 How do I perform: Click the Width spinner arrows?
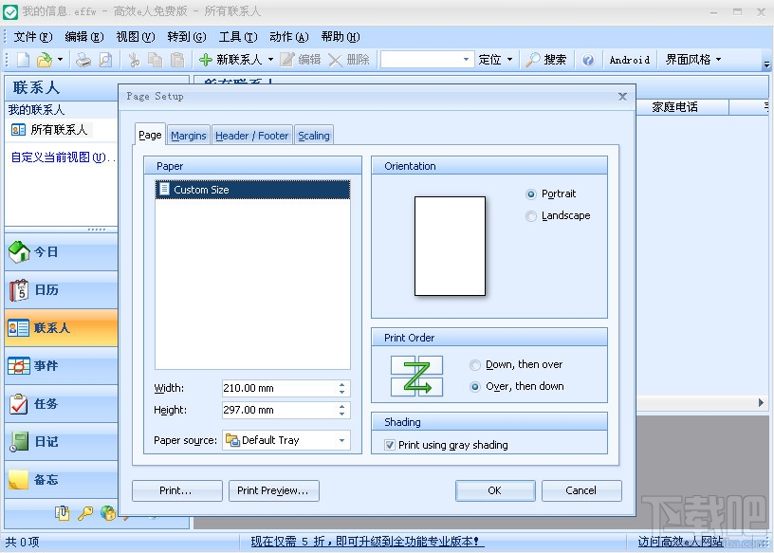point(342,388)
